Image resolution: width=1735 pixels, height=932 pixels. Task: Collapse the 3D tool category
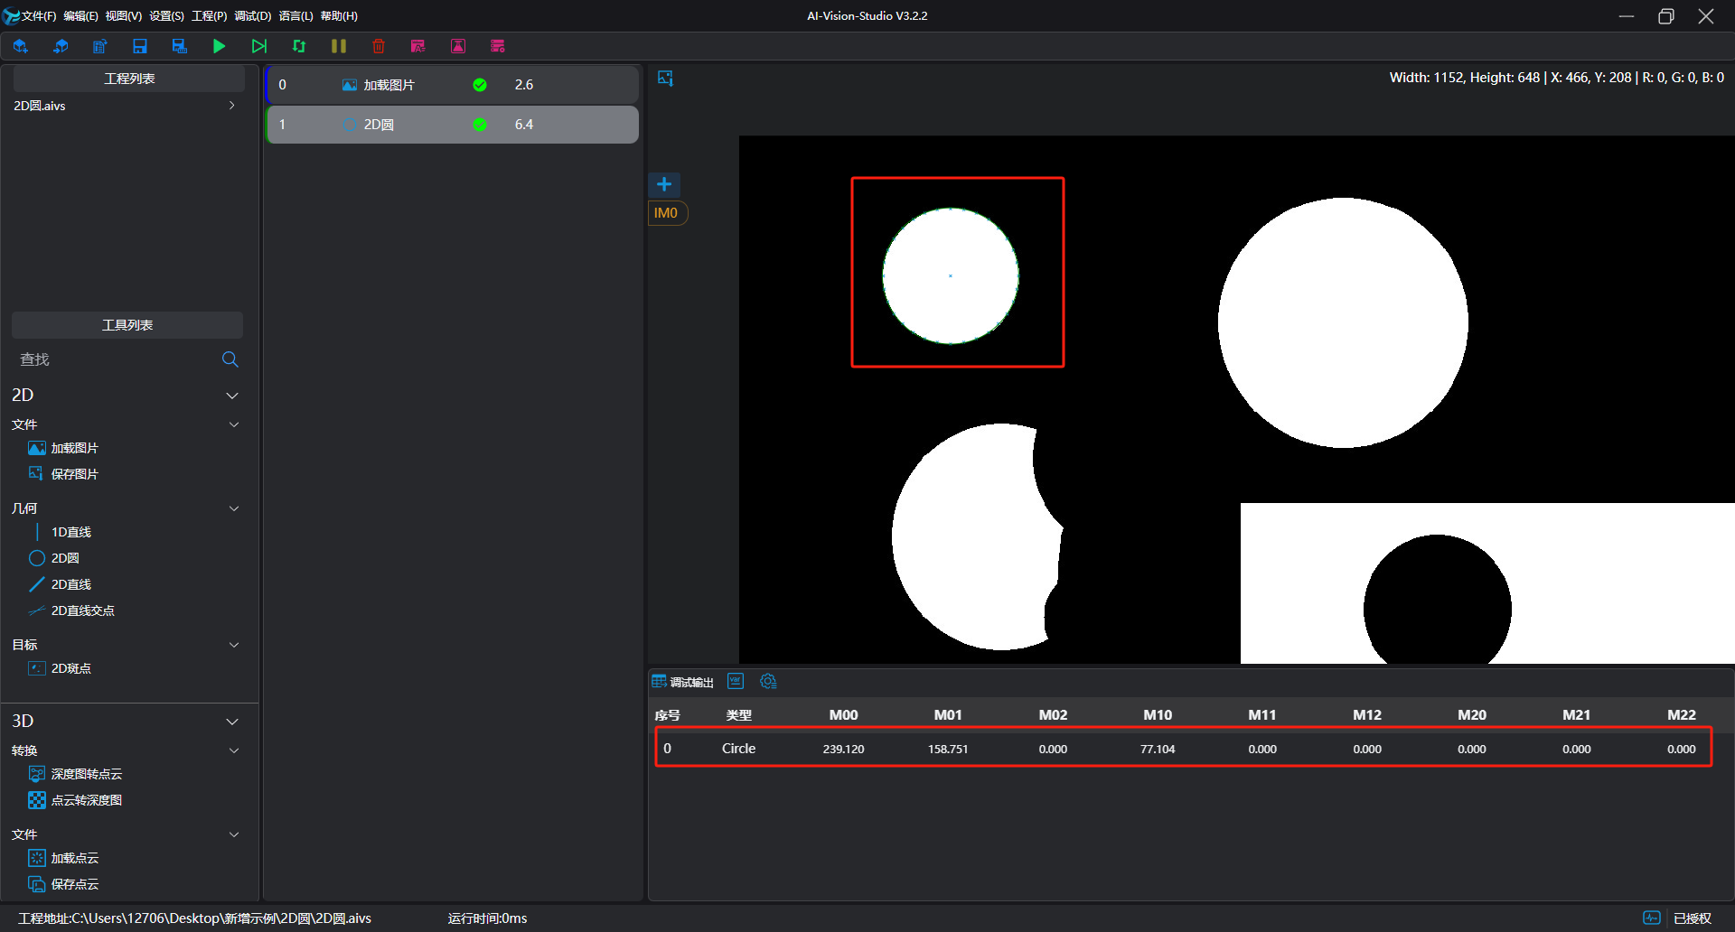(x=232, y=722)
